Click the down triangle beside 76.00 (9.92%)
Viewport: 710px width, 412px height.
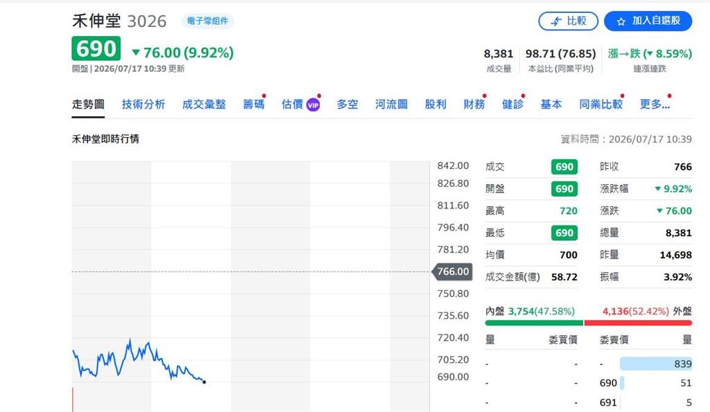[x=135, y=53]
